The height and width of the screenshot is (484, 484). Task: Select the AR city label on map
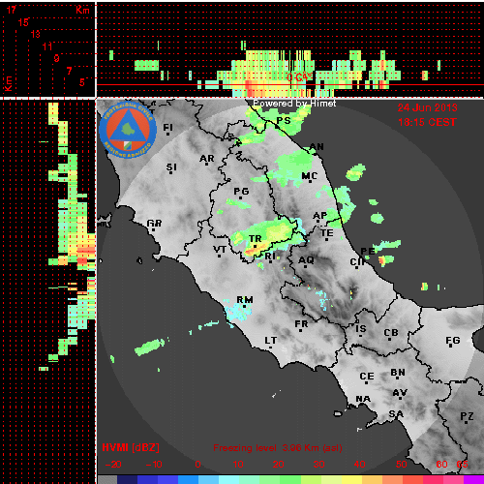tap(207, 159)
